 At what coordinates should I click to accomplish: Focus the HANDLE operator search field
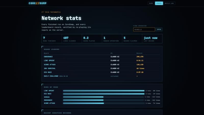click(144, 29)
